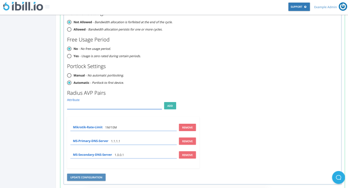348x188 pixels.
Task: Remove the Mikrotik-Rate-Limit attribute
Action: click(187, 128)
